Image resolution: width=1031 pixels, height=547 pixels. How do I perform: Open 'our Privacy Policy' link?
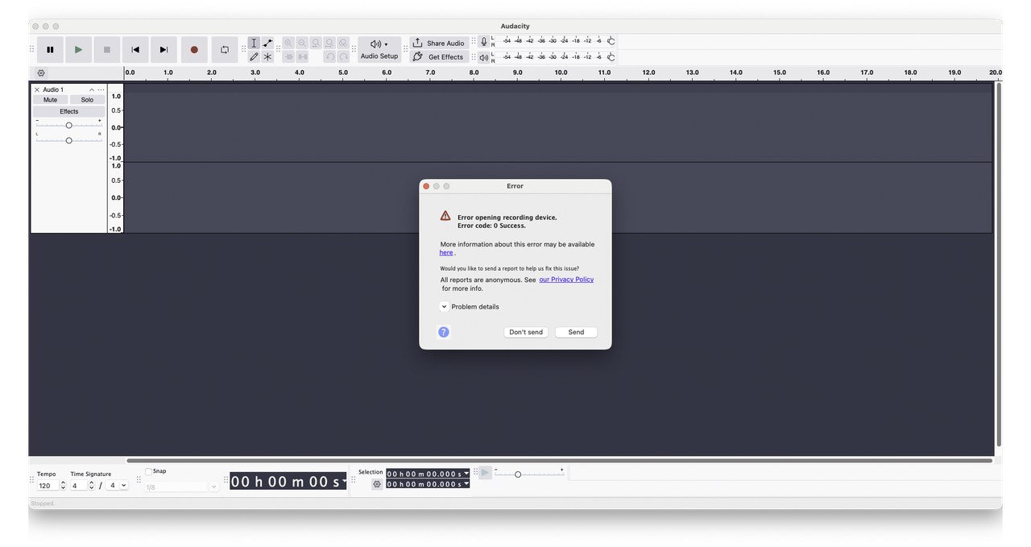pyautogui.click(x=566, y=280)
